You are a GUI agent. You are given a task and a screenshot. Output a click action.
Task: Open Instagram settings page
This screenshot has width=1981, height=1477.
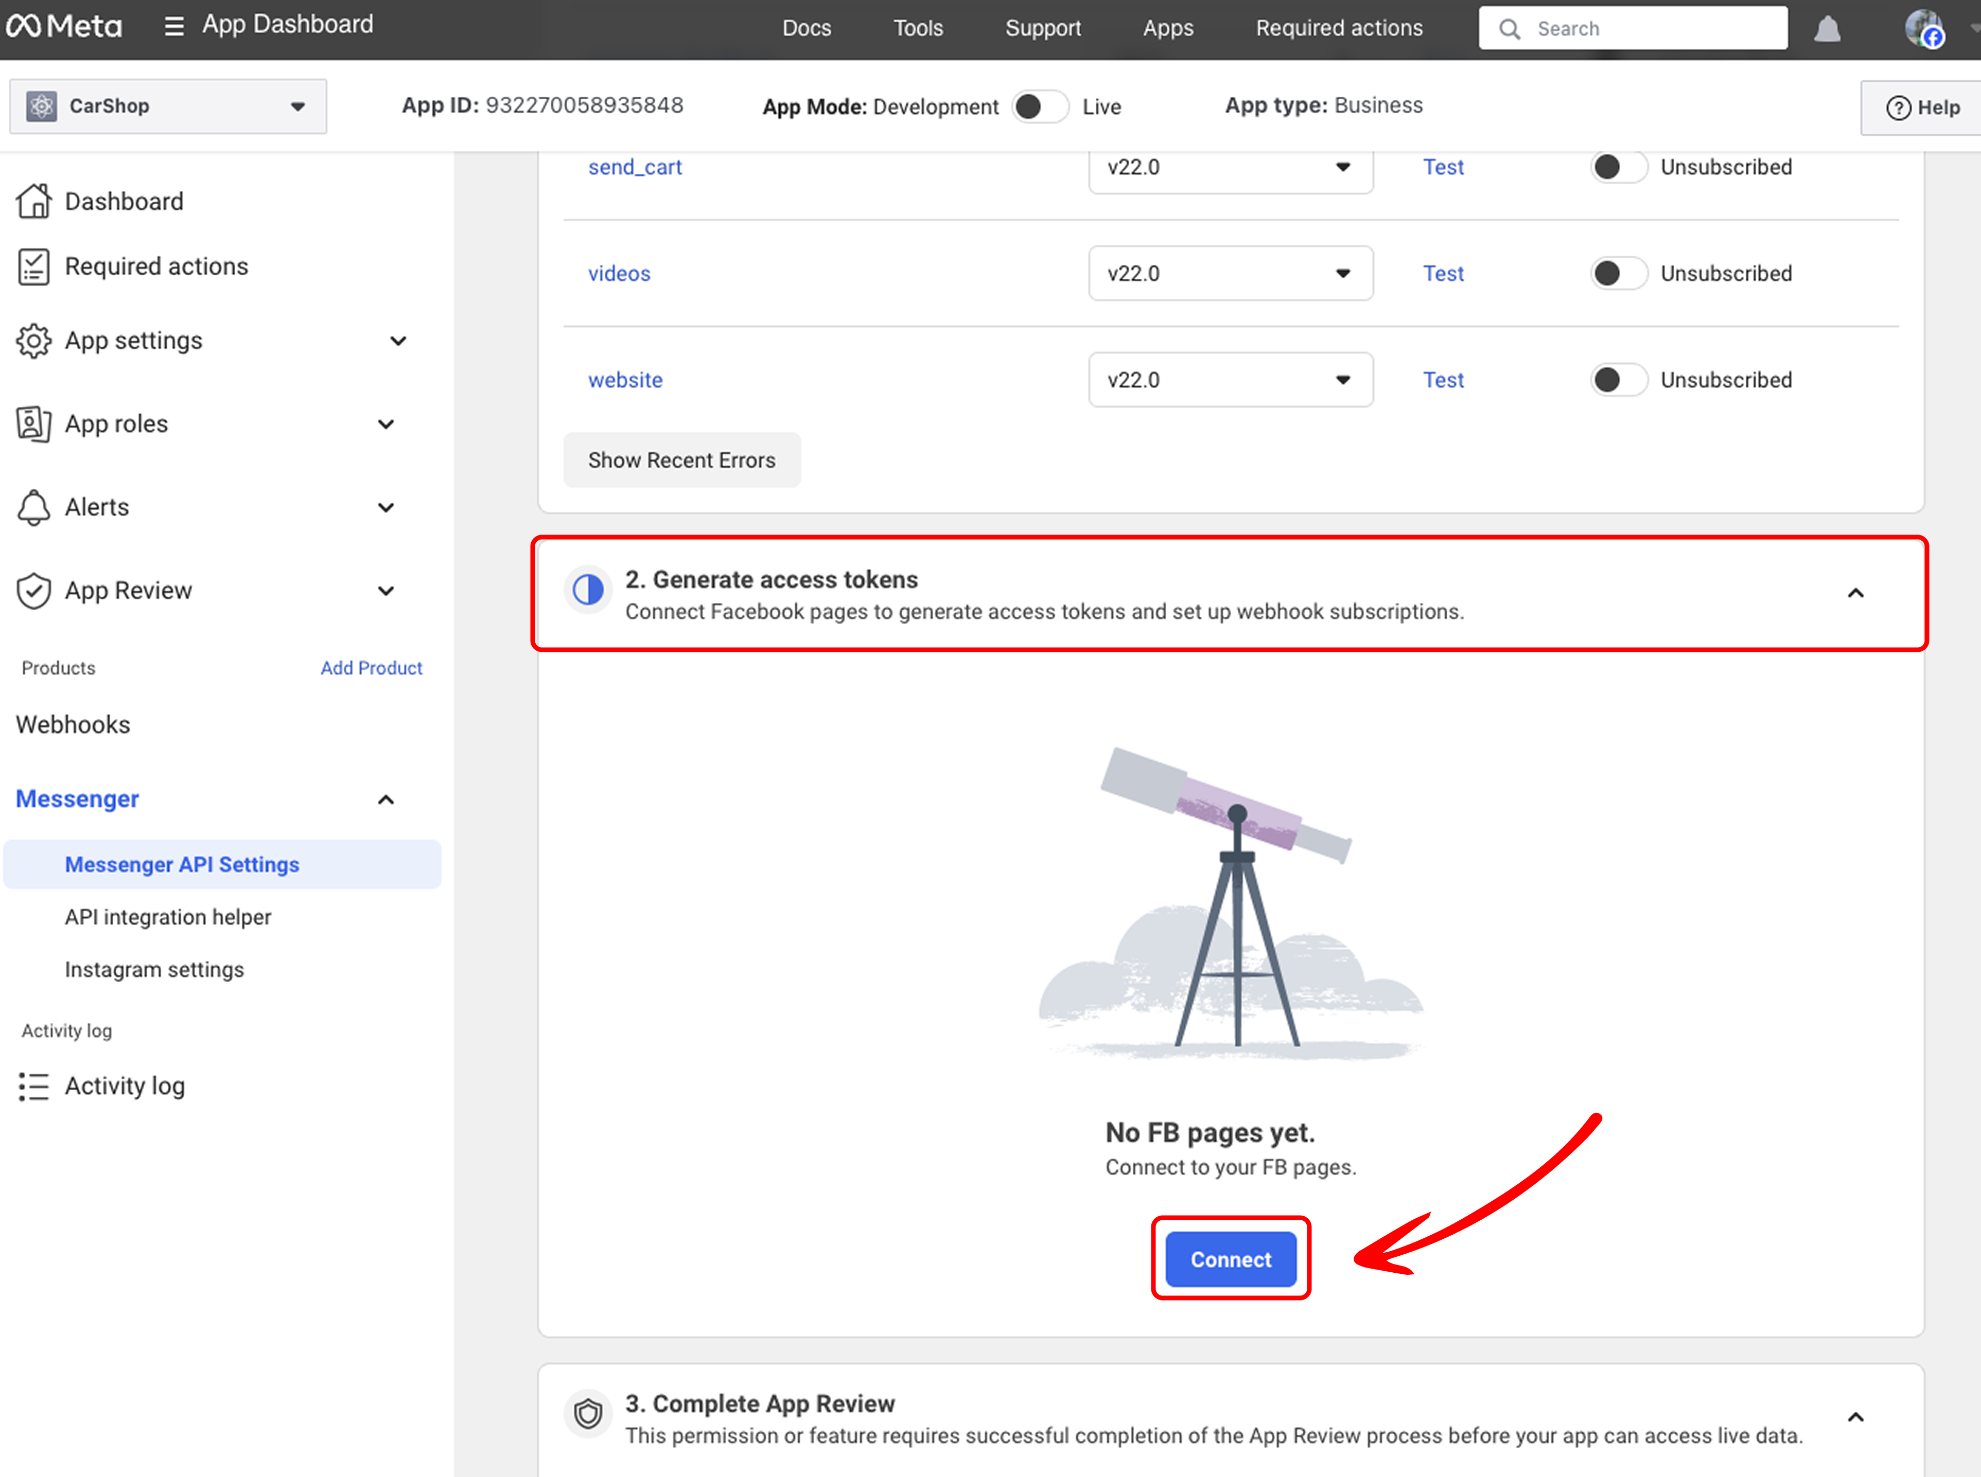tap(154, 970)
